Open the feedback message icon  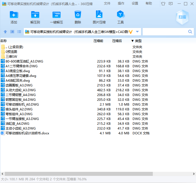coord(171,4)
